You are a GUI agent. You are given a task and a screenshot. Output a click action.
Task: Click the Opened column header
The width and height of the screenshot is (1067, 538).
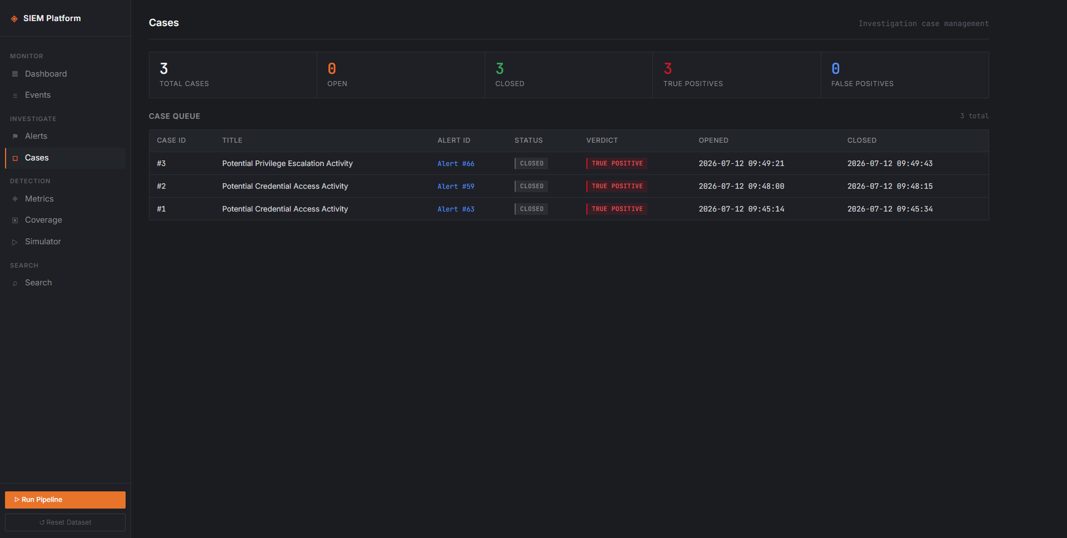coord(714,140)
